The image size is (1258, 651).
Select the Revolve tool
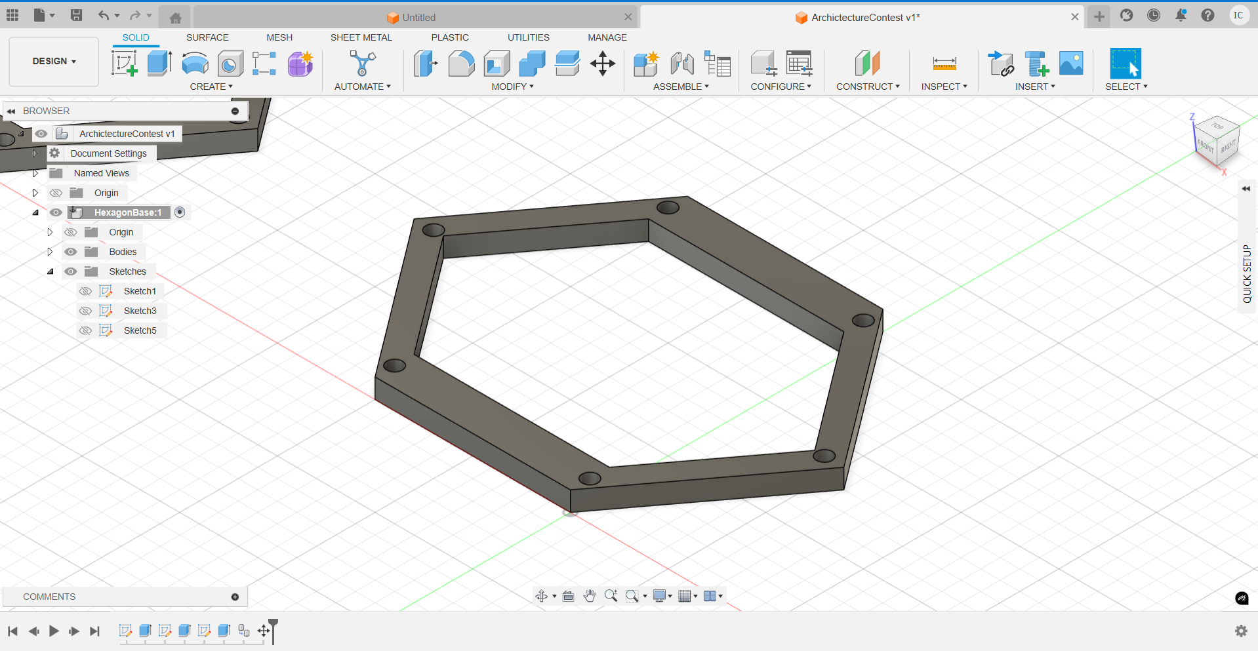pyautogui.click(x=195, y=64)
